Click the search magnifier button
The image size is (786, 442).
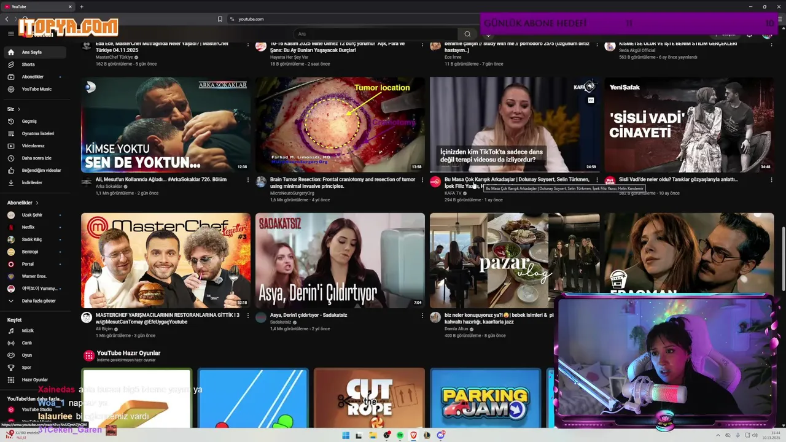click(467, 34)
